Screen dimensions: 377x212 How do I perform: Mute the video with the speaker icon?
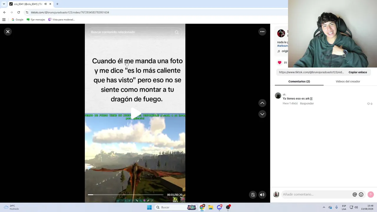click(x=262, y=195)
